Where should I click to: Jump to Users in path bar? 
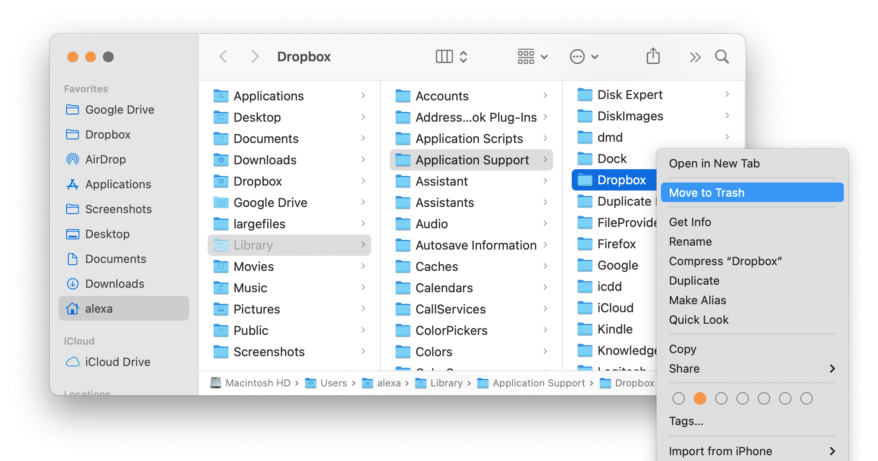point(326,383)
